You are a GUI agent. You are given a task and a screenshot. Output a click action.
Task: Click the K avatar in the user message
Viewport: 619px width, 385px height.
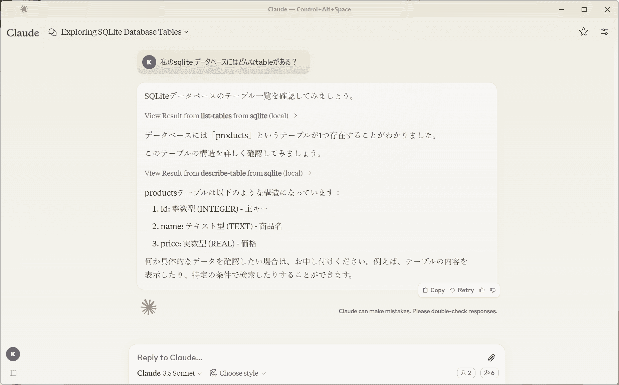click(149, 62)
